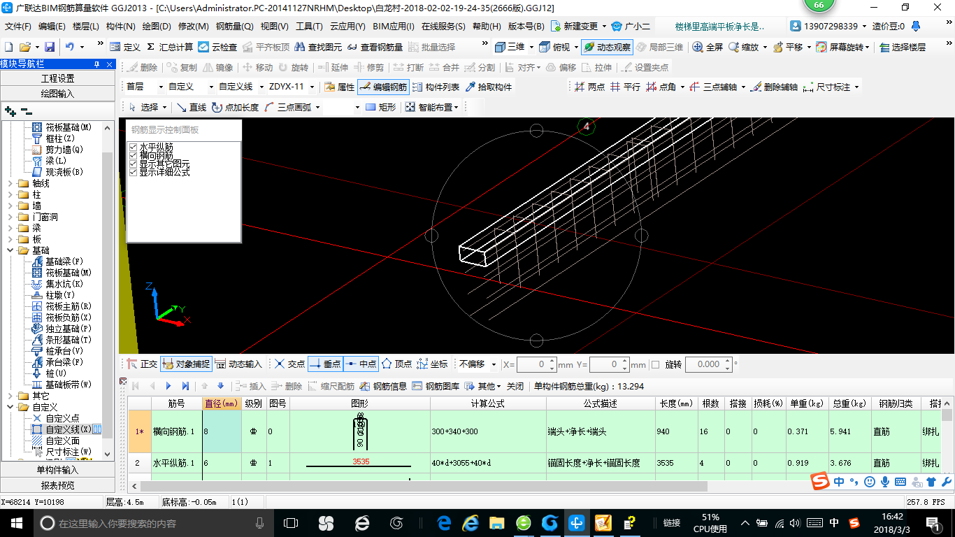Select 筏板主筋(R) in tree
This screenshot has width=955, height=537.
click(x=69, y=306)
